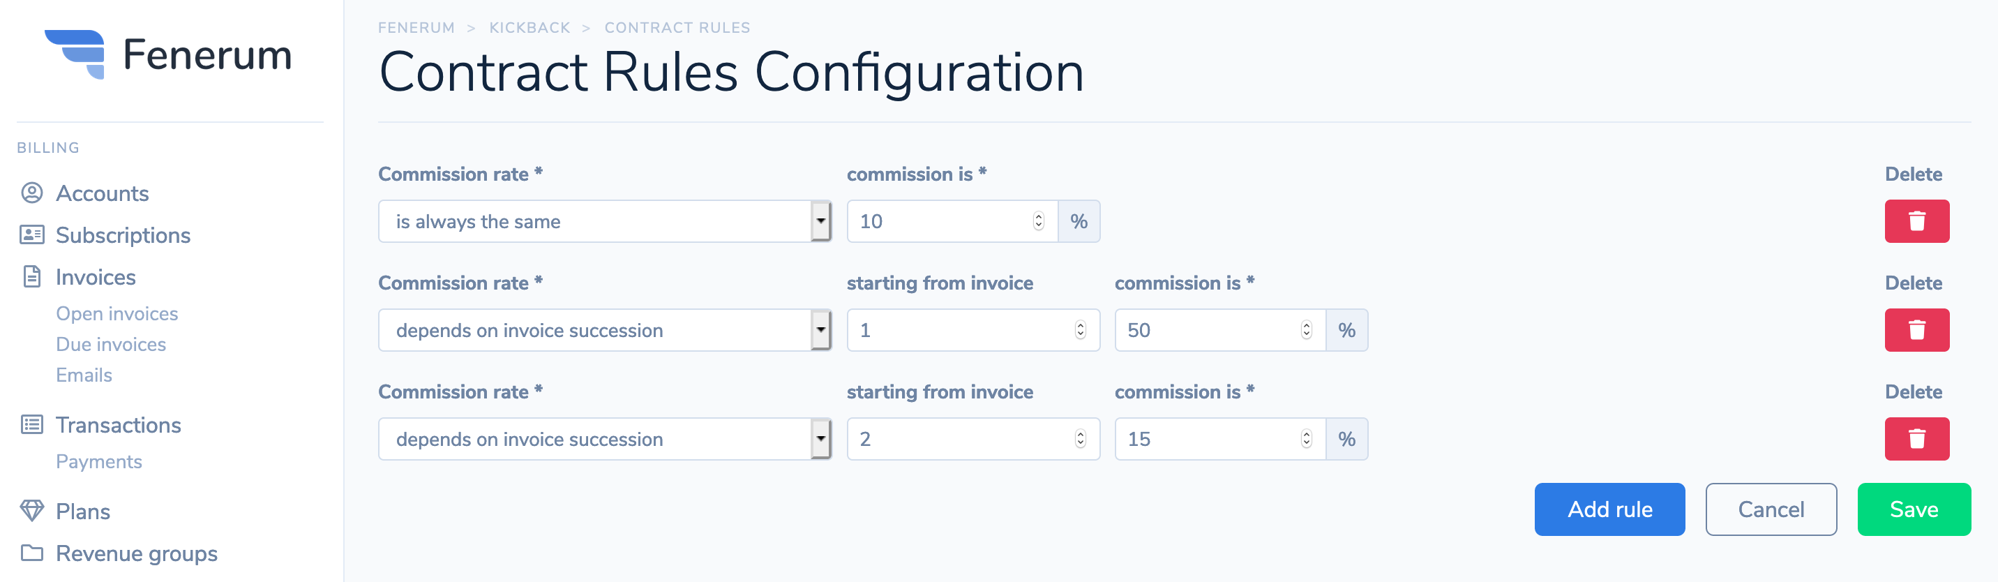This screenshot has width=1998, height=582.
Task: Click the Revenue groups folder icon
Action: (x=32, y=553)
